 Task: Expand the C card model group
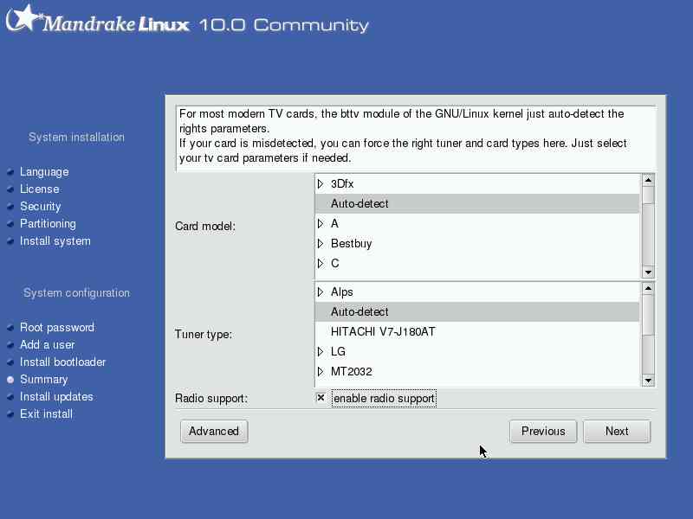pos(321,264)
